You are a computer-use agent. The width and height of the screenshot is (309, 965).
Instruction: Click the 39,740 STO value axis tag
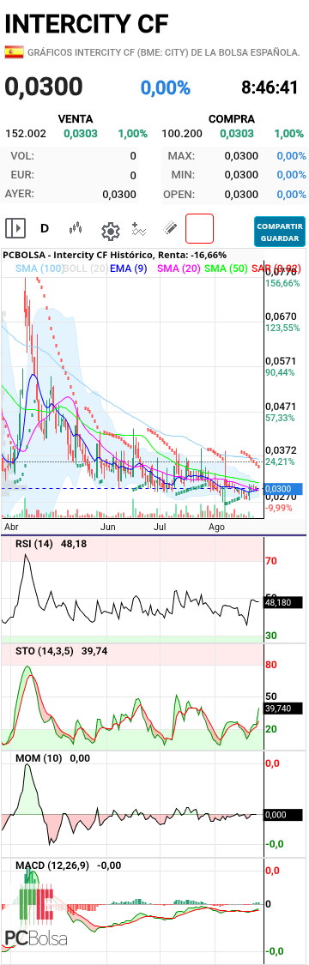284,709
